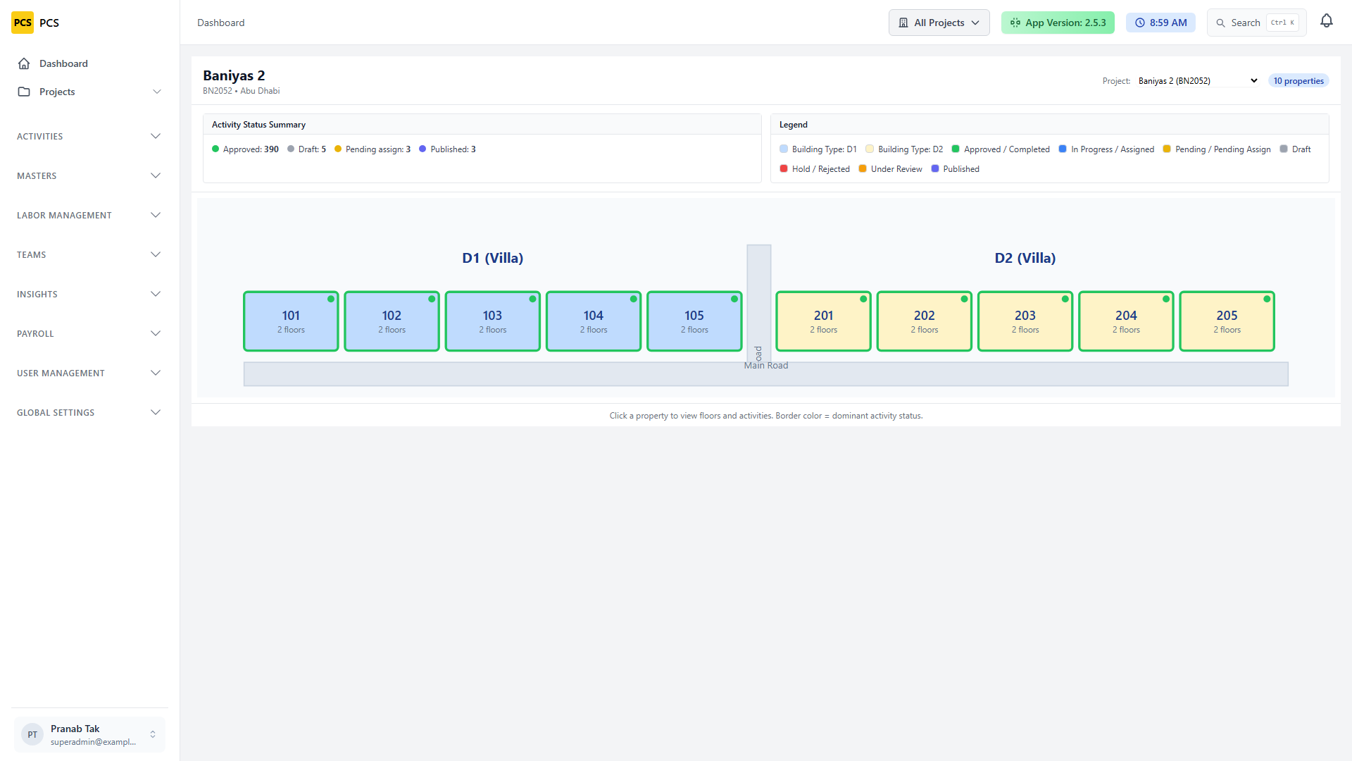Expand the Projects menu chevron
1352x761 pixels.
157,92
